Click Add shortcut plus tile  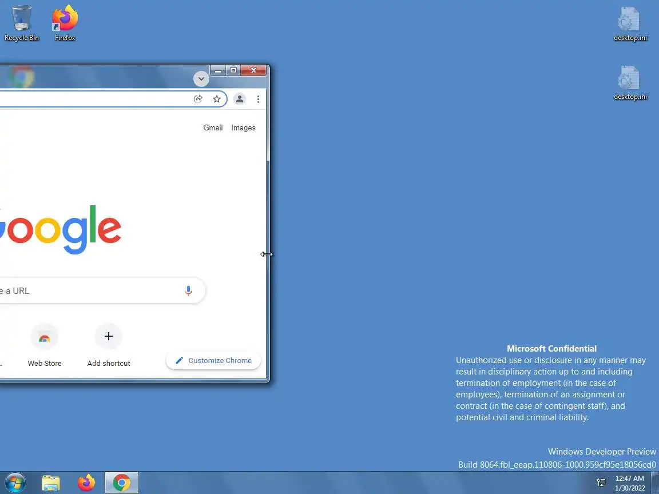coord(109,345)
